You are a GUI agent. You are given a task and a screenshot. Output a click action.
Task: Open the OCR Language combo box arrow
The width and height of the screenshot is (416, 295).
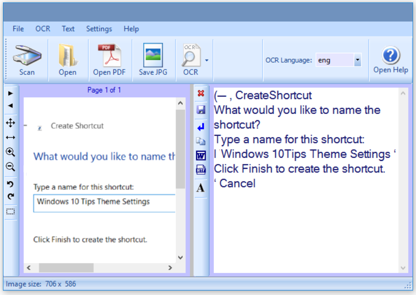[358, 60]
